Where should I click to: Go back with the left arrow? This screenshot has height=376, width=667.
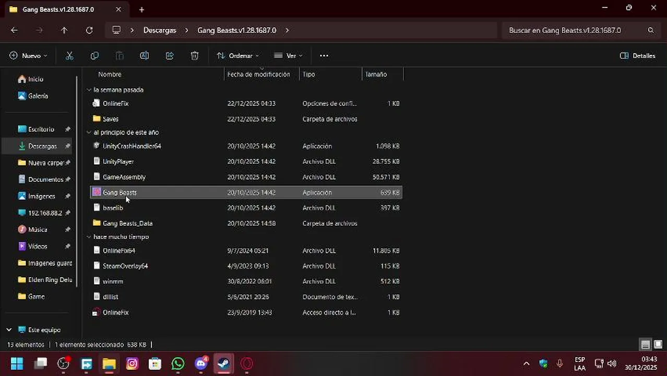tap(14, 30)
